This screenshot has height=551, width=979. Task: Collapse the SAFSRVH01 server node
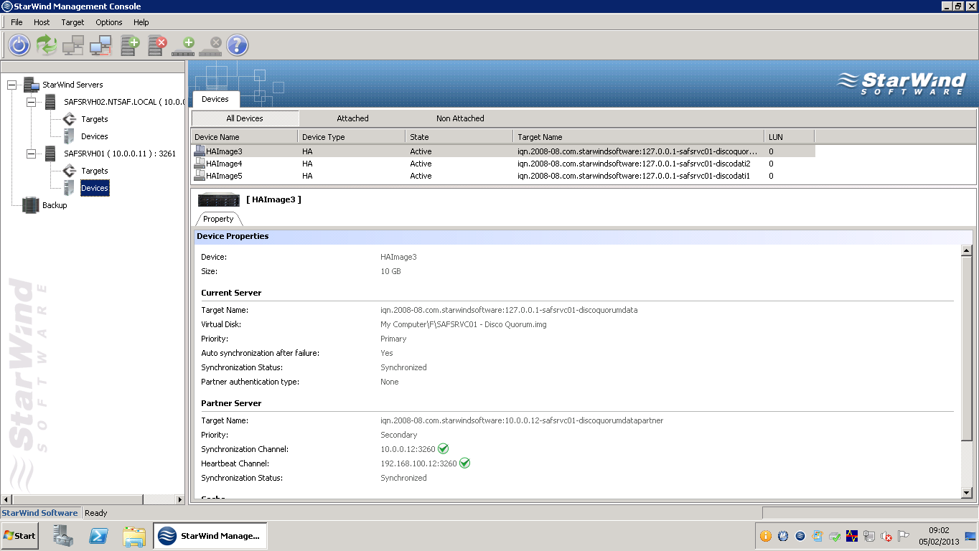pyautogui.click(x=32, y=154)
